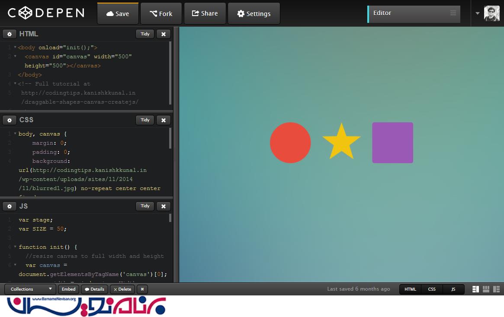The width and height of the screenshot is (504, 317).
Task: Open CSS panel settings gear
Action: (10, 120)
